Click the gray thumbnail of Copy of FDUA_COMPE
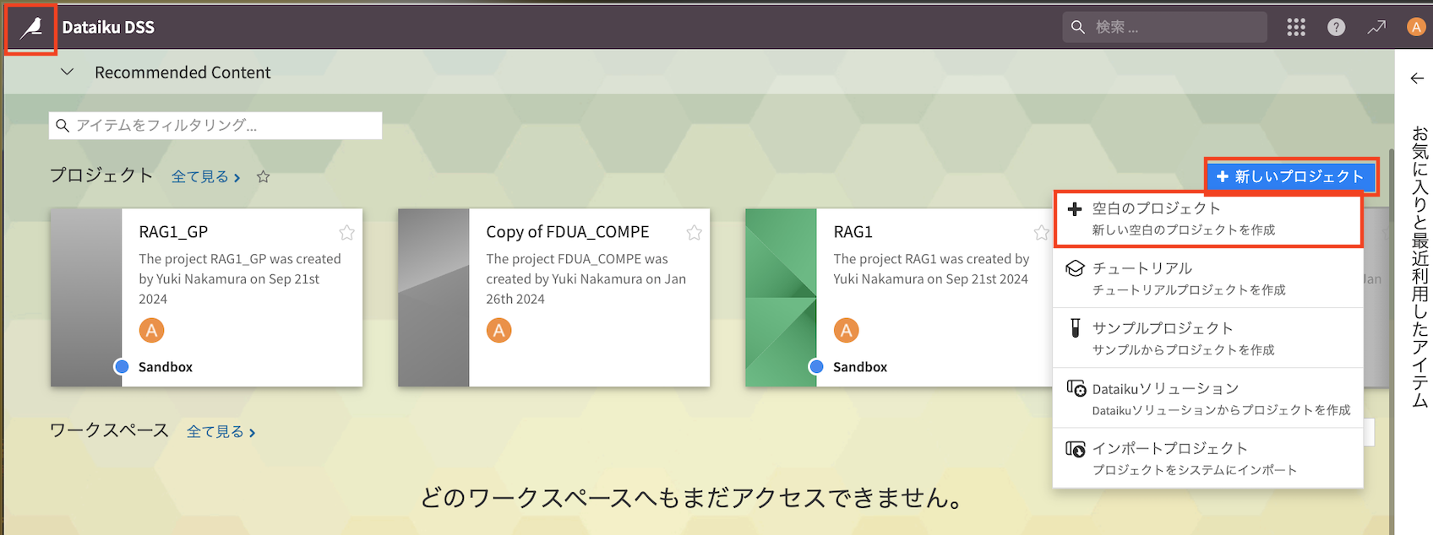Image resolution: width=1433 pixels, height=535 pixels. [x=433, y=298]
